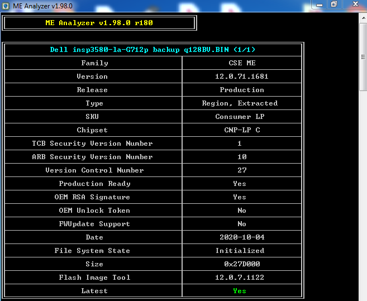Close the ME Analyzer window

coord(355,4)
